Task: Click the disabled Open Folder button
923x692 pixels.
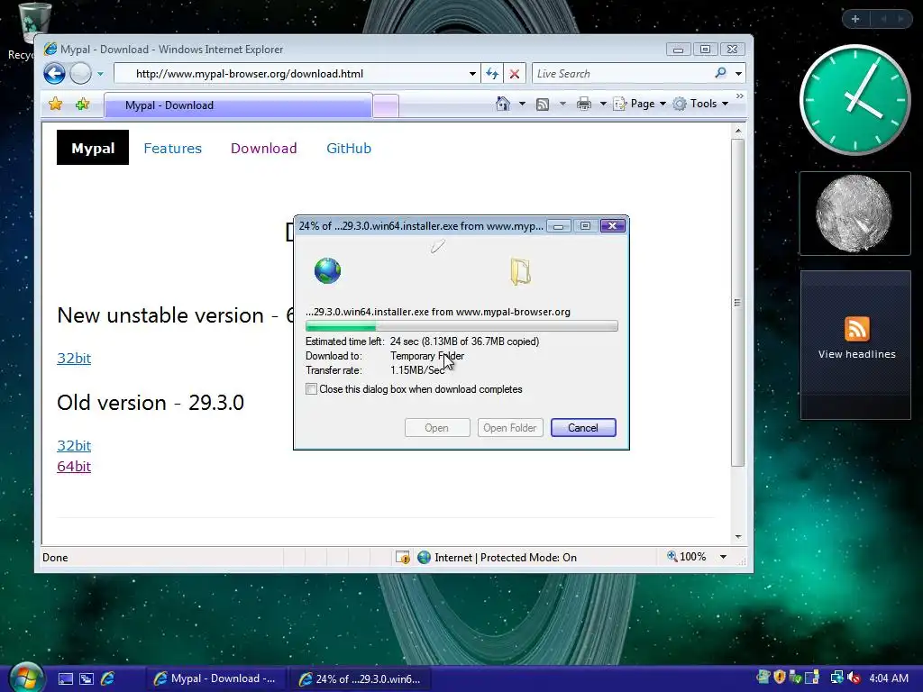Action: pyautogui.click(x=510, y=428)
